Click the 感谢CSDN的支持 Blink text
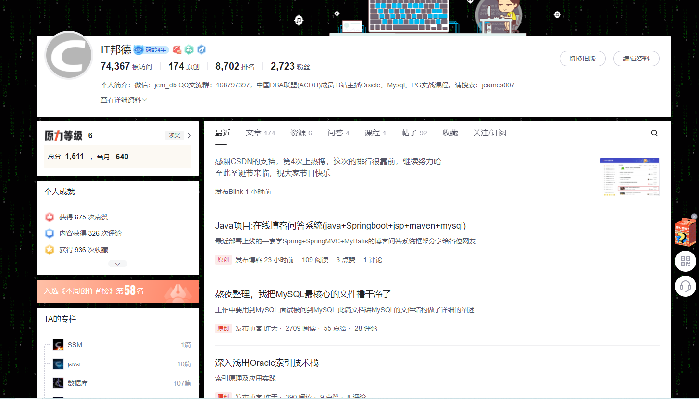 tap(328, 167)
